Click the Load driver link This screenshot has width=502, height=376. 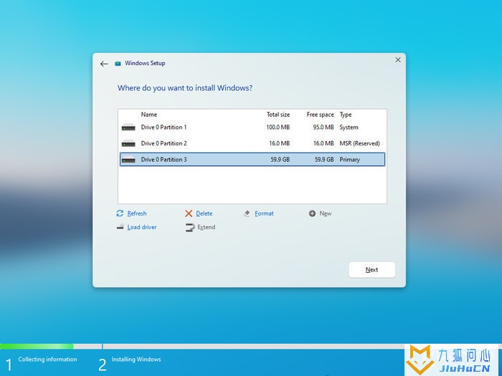(x=142, y=227)
